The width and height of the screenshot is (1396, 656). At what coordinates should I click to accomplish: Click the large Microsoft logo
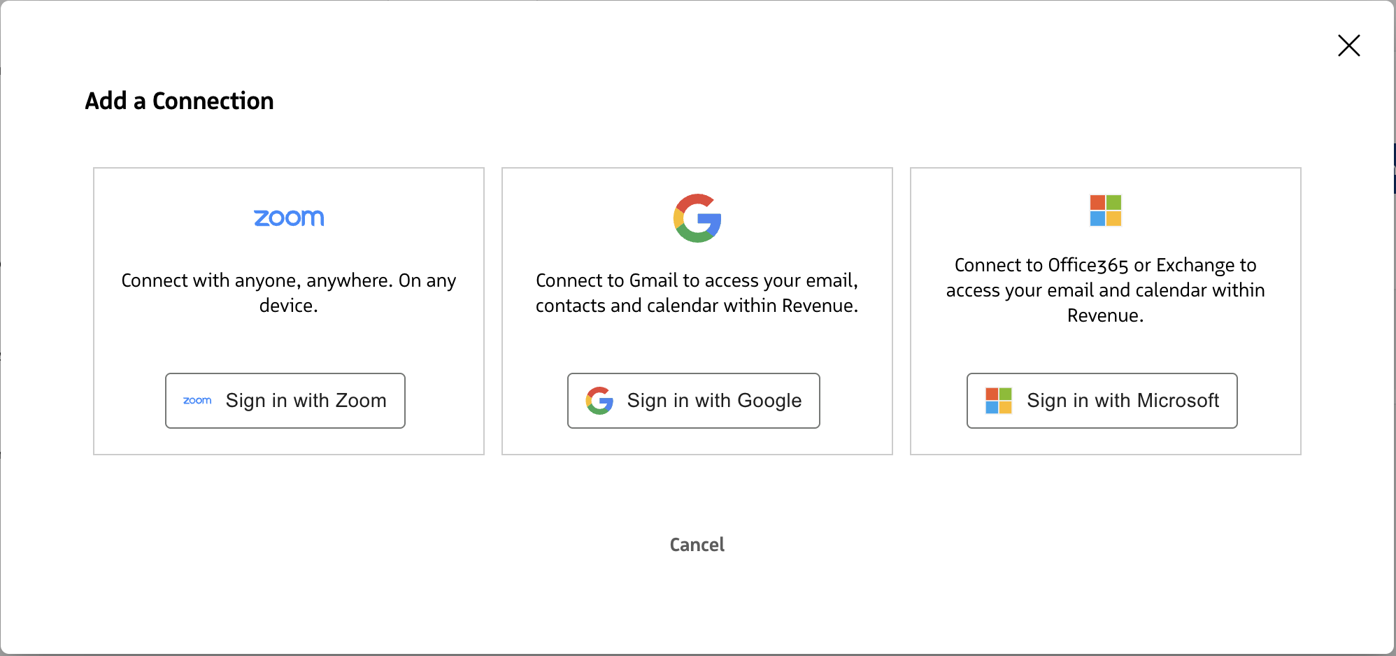pyautogui.click(x=1106, y=211)
